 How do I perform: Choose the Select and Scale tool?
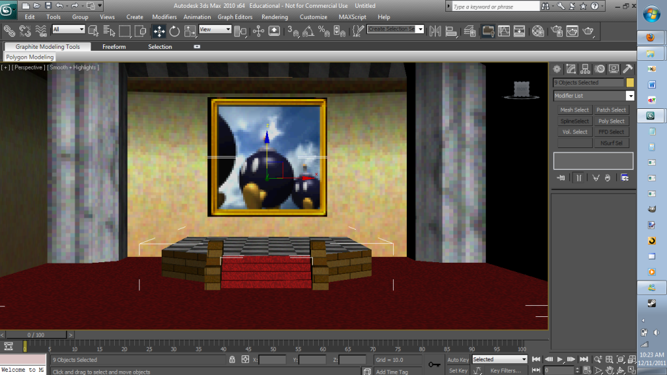tap(190, 31)
